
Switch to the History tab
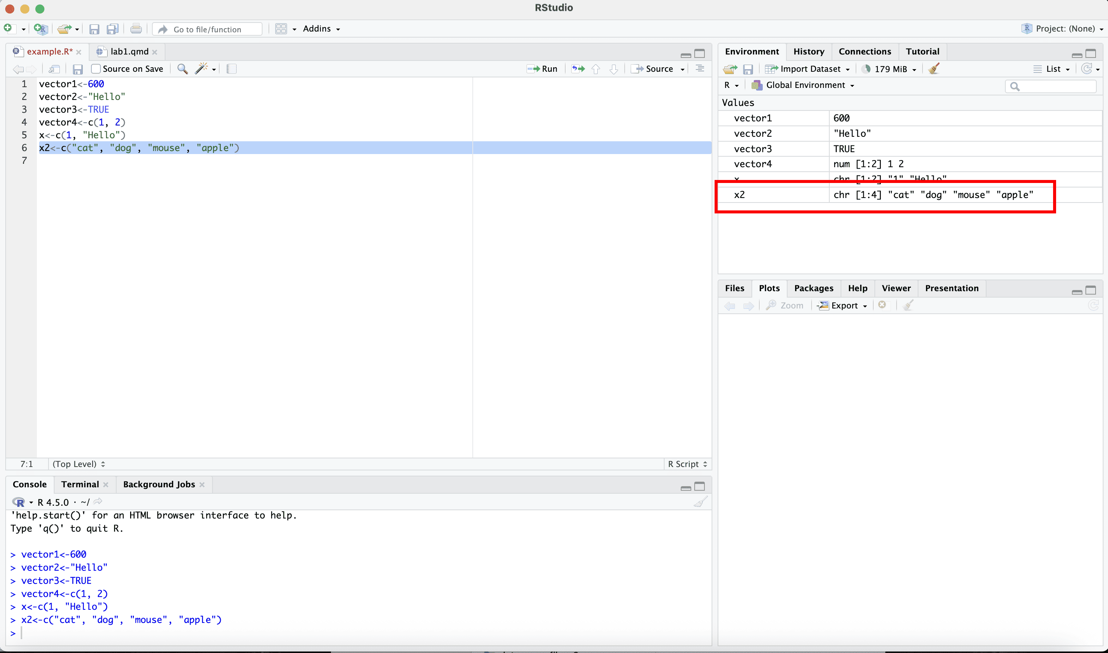tap(809, 51)
